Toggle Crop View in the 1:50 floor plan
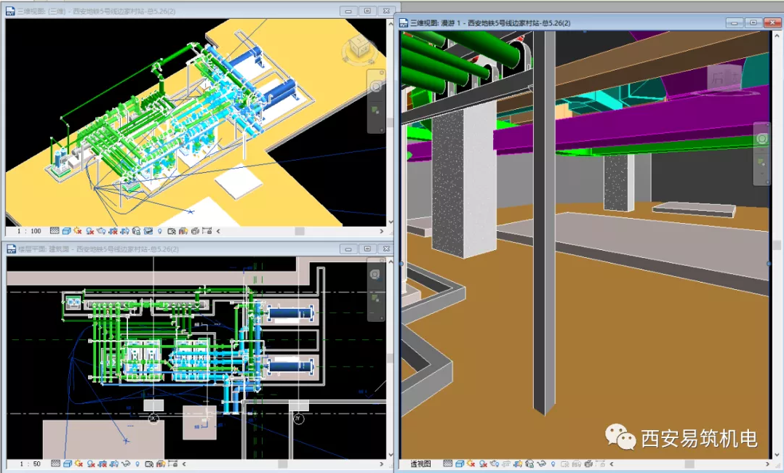The height and width of the screenshot is (473, 784). (102, 464)
